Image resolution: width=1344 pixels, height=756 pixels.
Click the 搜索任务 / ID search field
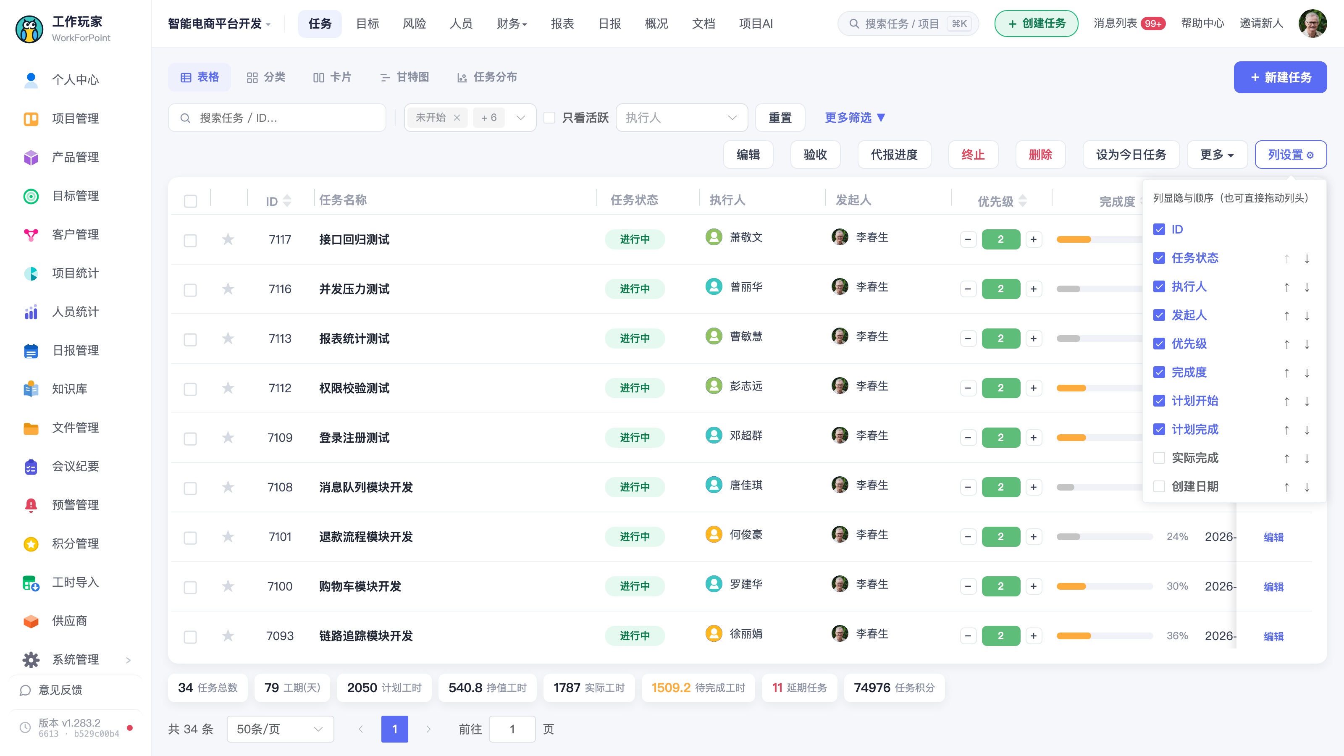pyautogui.click(x=277, y=118)
